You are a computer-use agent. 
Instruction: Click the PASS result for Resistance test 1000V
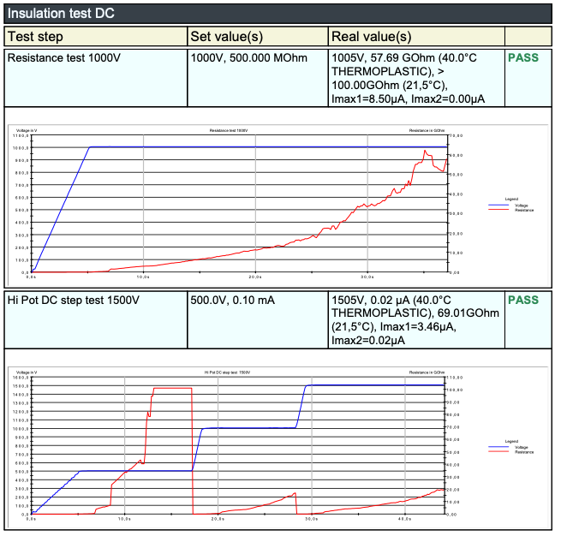coord(523,58)
